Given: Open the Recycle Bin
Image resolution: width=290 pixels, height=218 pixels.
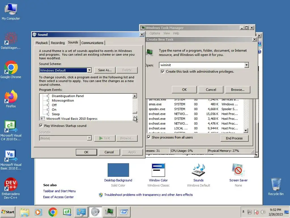Looking at the screenshot, I should pyautogui.click(x=276, y=187).
